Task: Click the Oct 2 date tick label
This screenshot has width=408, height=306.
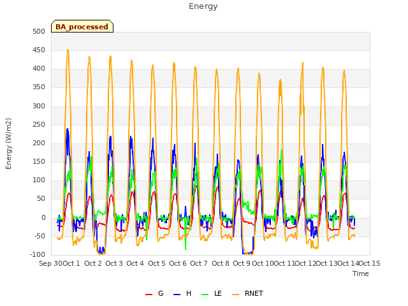Action: (93, 263)
